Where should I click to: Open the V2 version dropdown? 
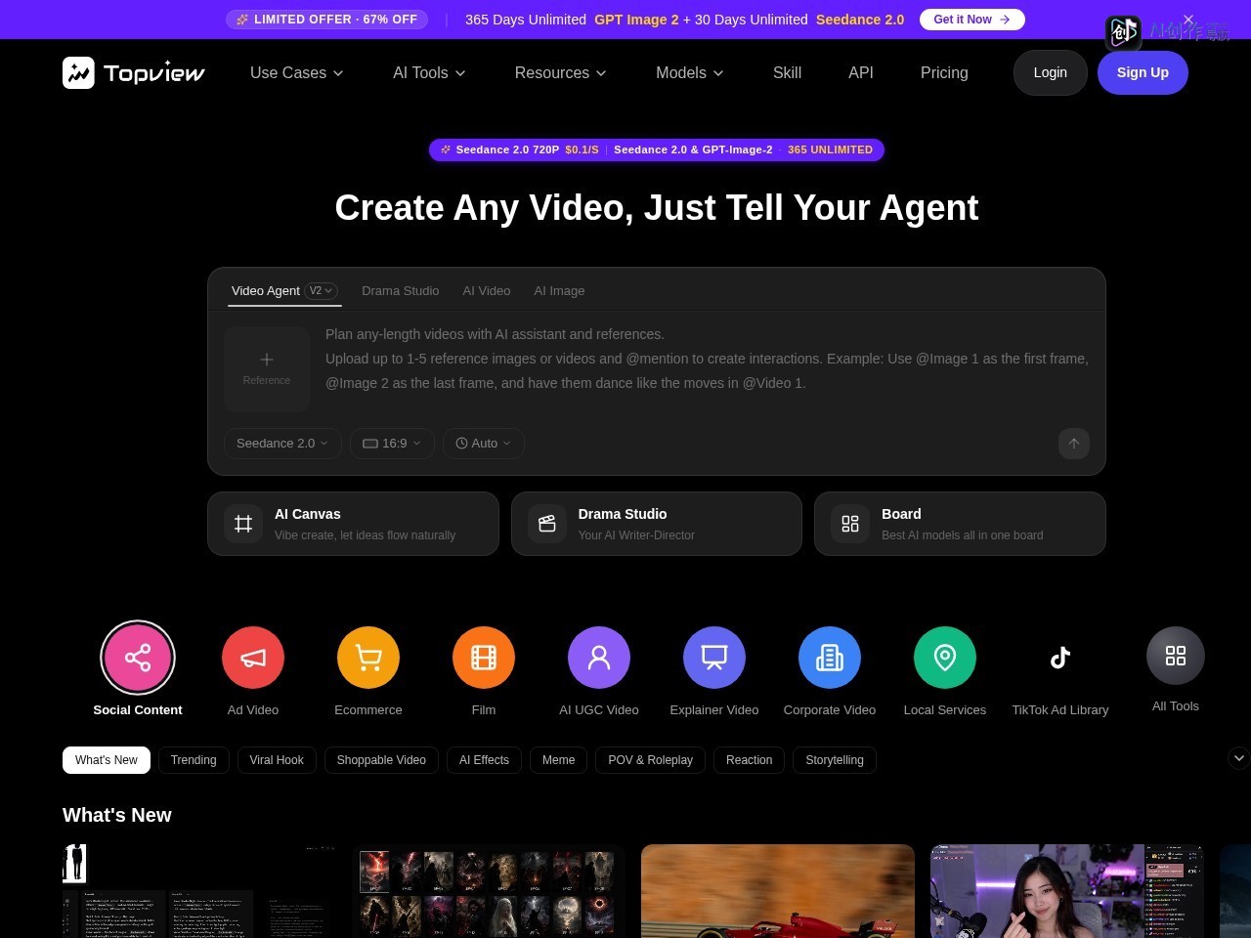pyautogui.click(x=321, y=290)
